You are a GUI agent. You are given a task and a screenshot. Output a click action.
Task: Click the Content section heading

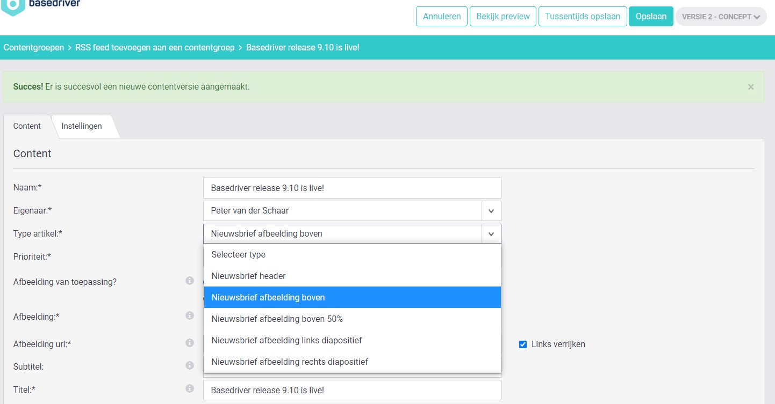click(x=32, y=153)
